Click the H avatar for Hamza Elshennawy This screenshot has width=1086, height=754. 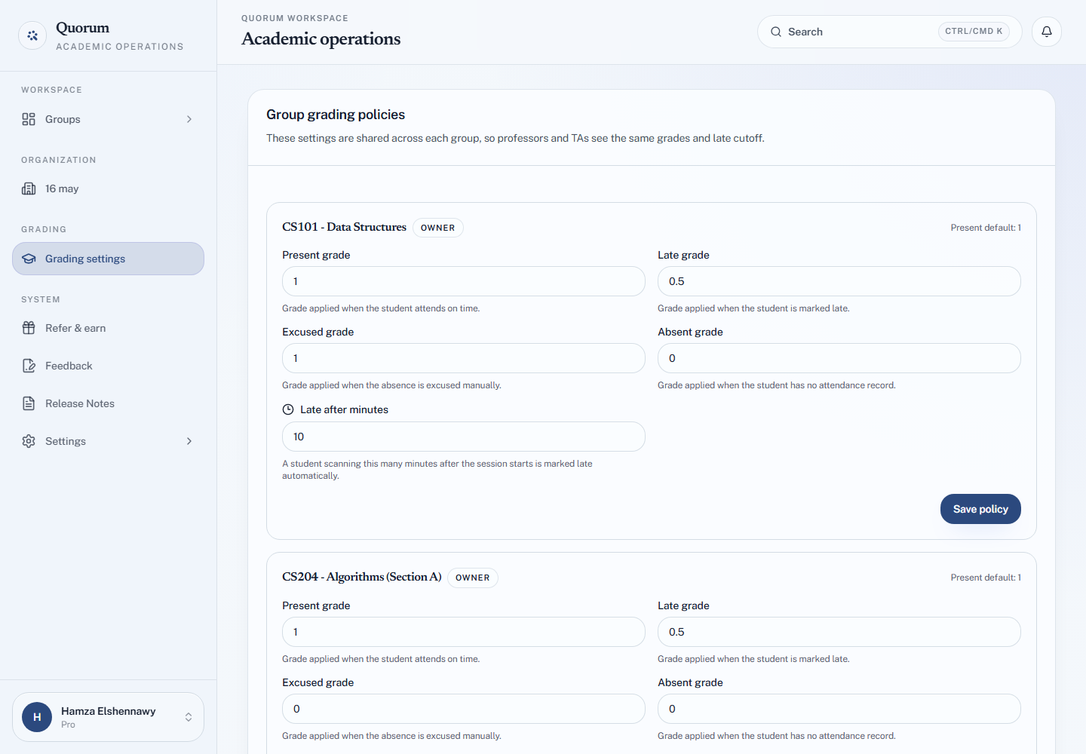point(37,717)
